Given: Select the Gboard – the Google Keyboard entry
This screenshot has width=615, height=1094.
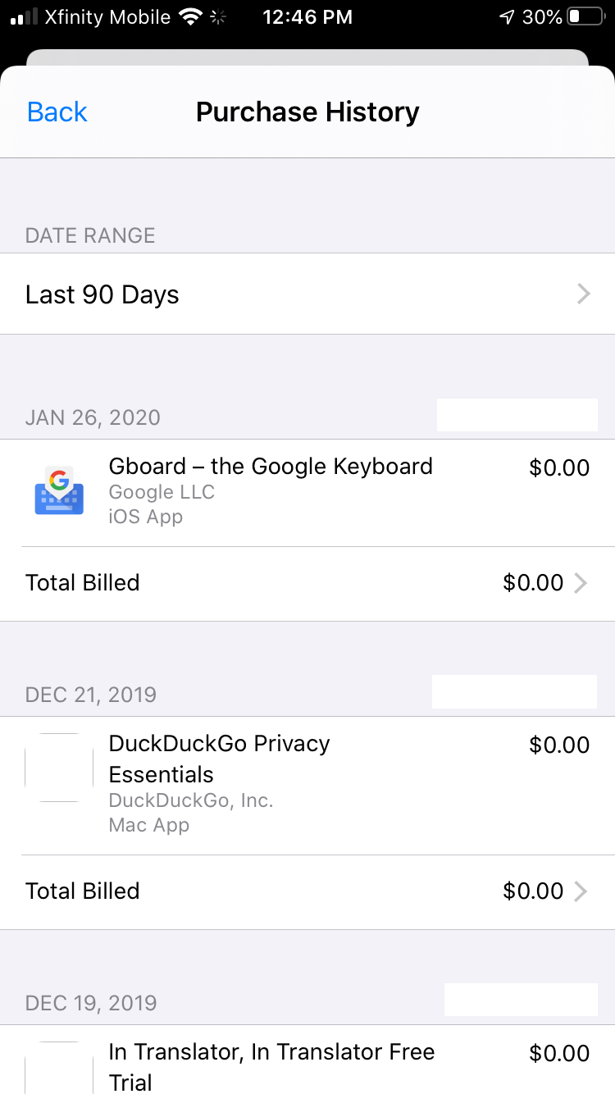Looking at the screenshot, I should click(271, 467).
